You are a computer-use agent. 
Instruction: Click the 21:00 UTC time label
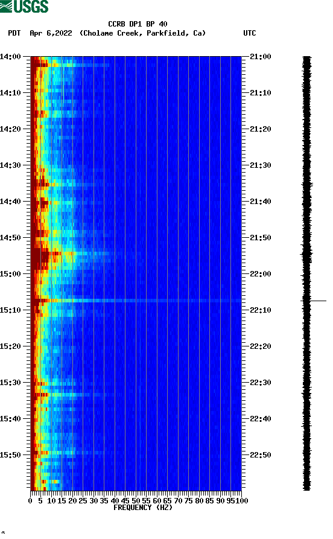coord(261,57)
